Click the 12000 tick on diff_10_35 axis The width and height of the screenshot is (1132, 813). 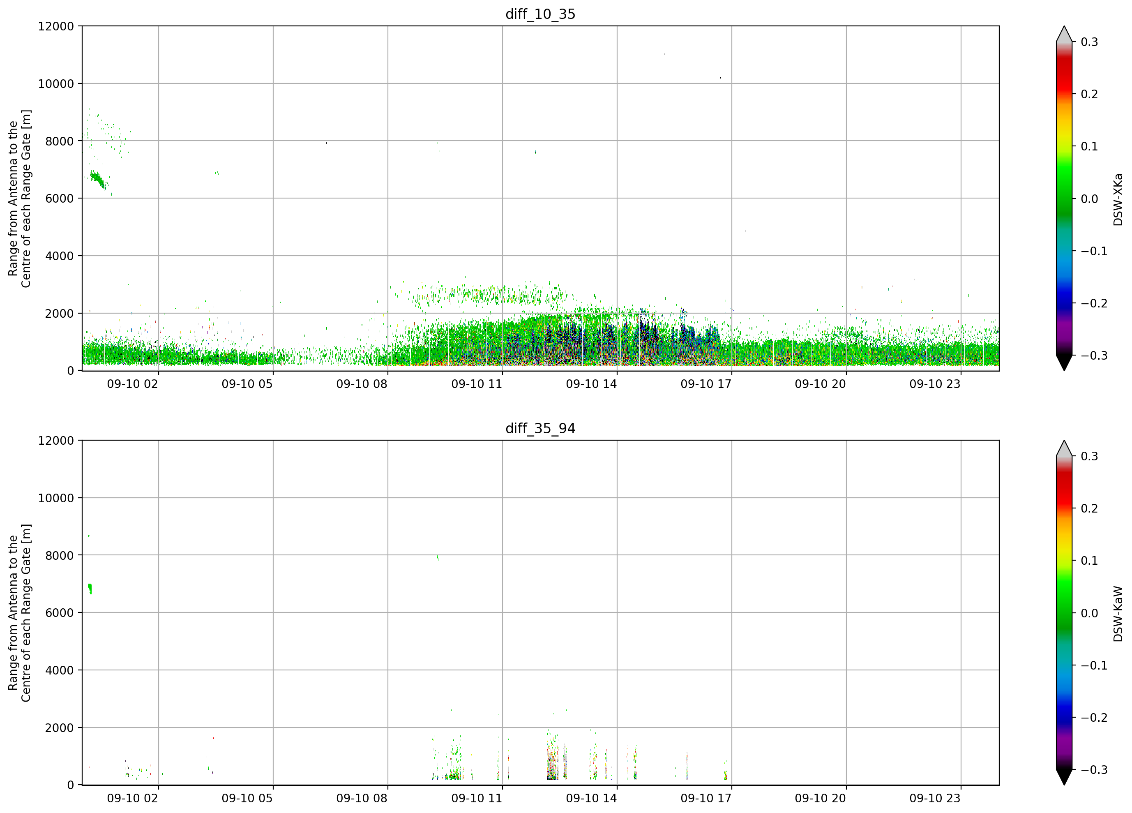[x=56, y=26]
